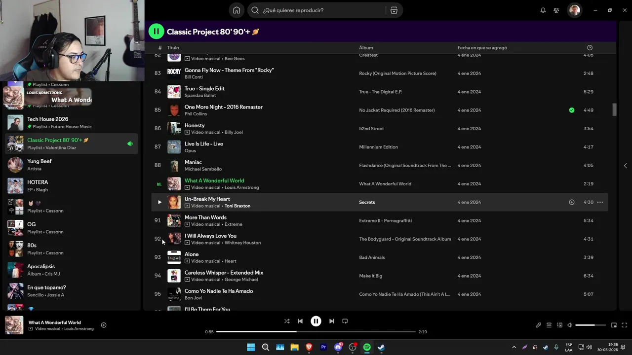Open Apocalipsis album by Cris MJ
The height and width of the screenshot is (355, 632).
[x=72, y=270]
